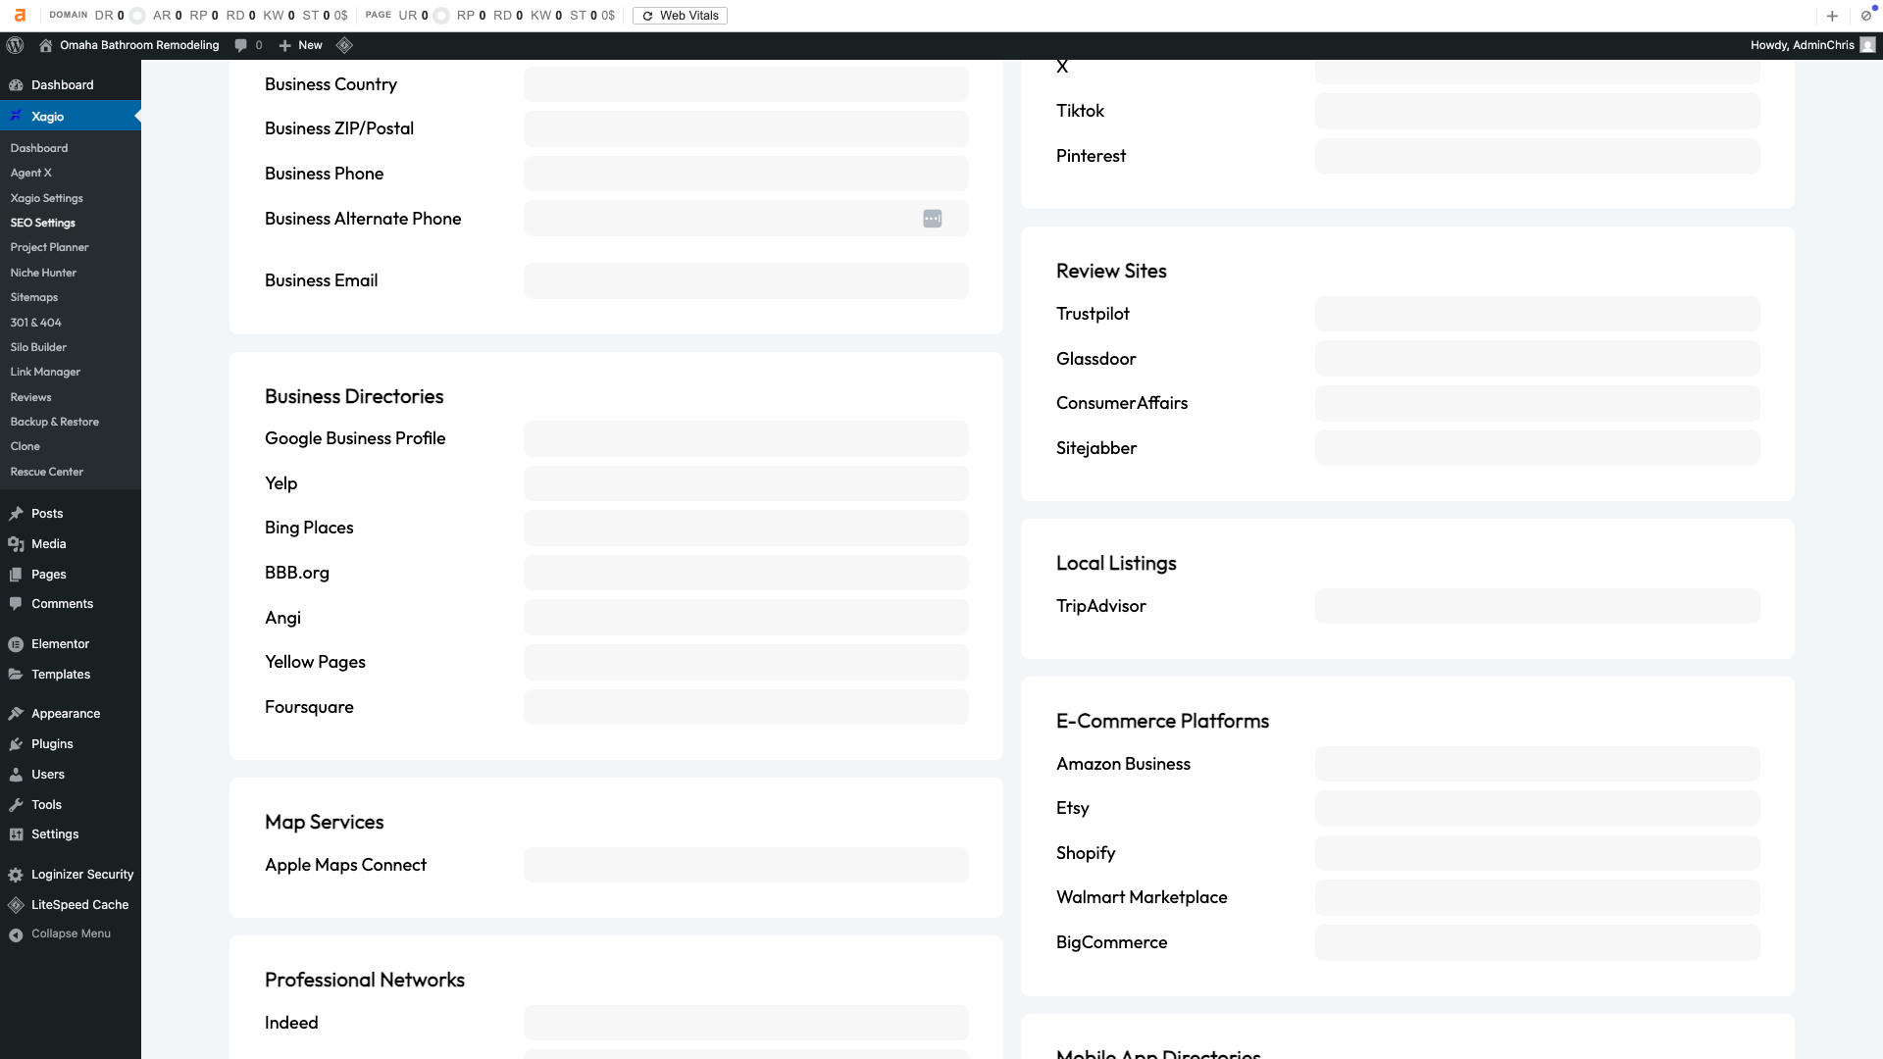Focus the Walmart Marketplace input field
This screenshot has height=1059, width=1883.
tap(1537, 897)
